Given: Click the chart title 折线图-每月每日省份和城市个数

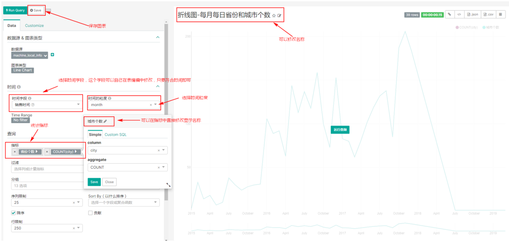Looking at the screenshot, I should pyautogui.click(x=224, y=15).
